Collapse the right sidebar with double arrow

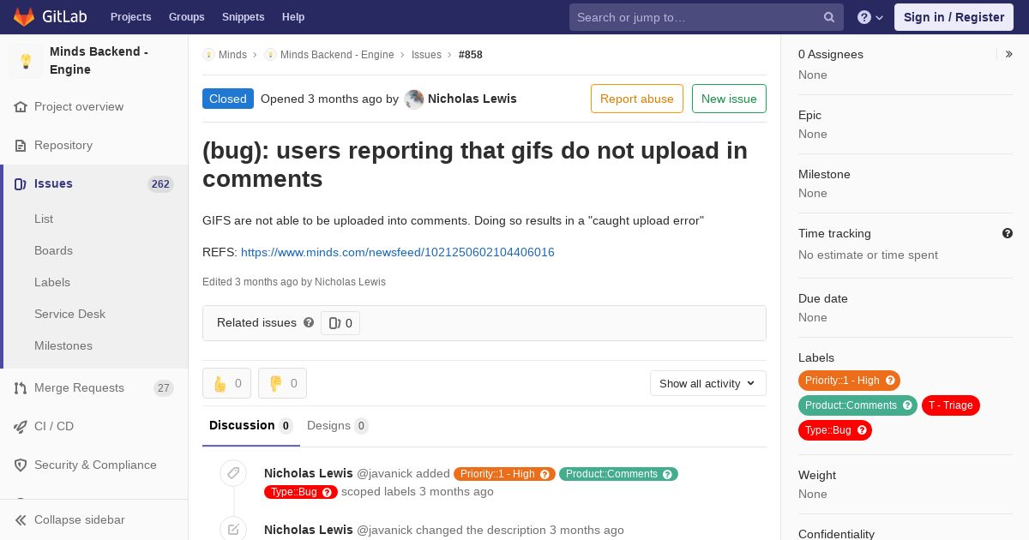[1009, 54]
